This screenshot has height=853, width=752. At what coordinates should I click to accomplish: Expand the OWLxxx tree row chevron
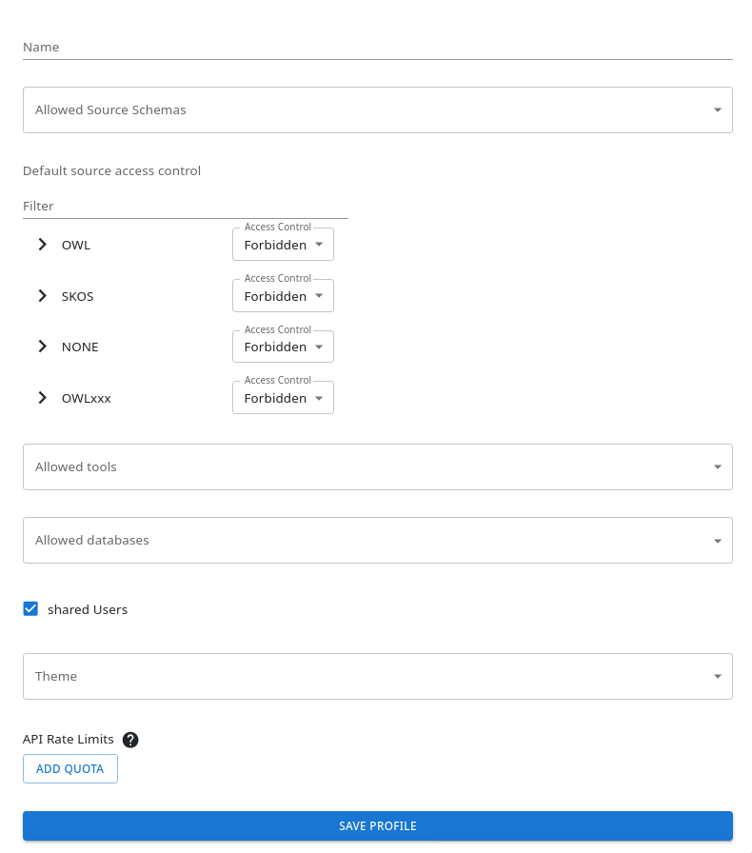coord(43,398)
